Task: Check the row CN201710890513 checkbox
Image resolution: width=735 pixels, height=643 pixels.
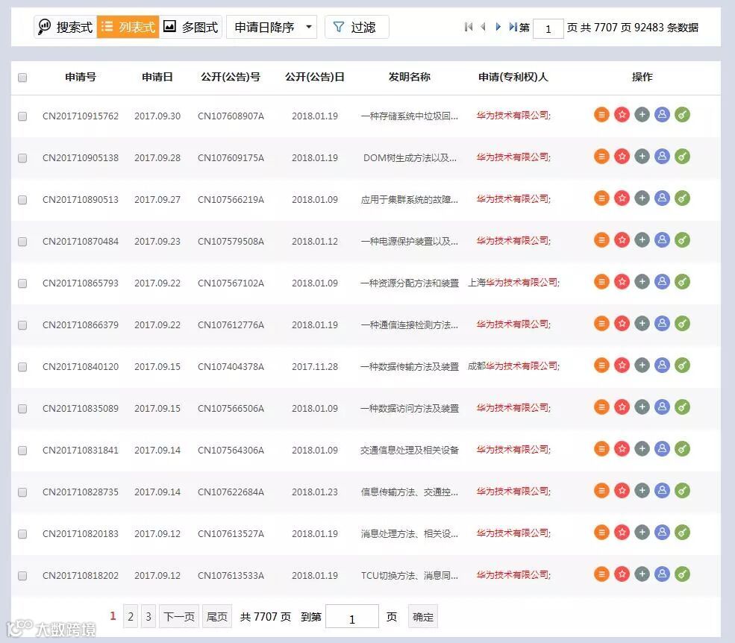Action: [x=22, y=200]
